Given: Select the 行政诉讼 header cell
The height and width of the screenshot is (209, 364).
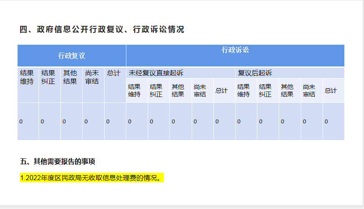Looking at the screenshot, I should coord(235,56).
